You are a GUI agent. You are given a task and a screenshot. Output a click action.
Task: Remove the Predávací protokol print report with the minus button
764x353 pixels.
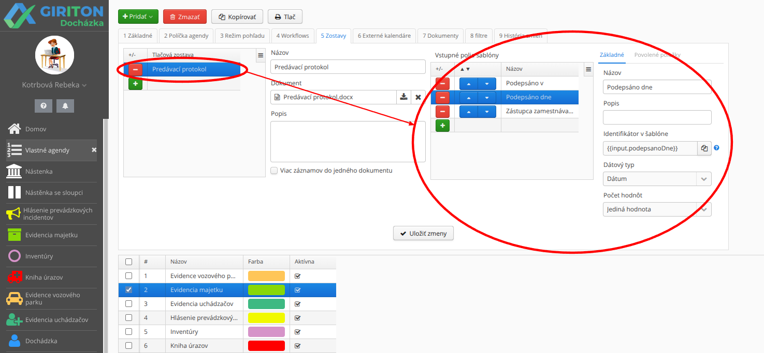(x=135, y=69)
